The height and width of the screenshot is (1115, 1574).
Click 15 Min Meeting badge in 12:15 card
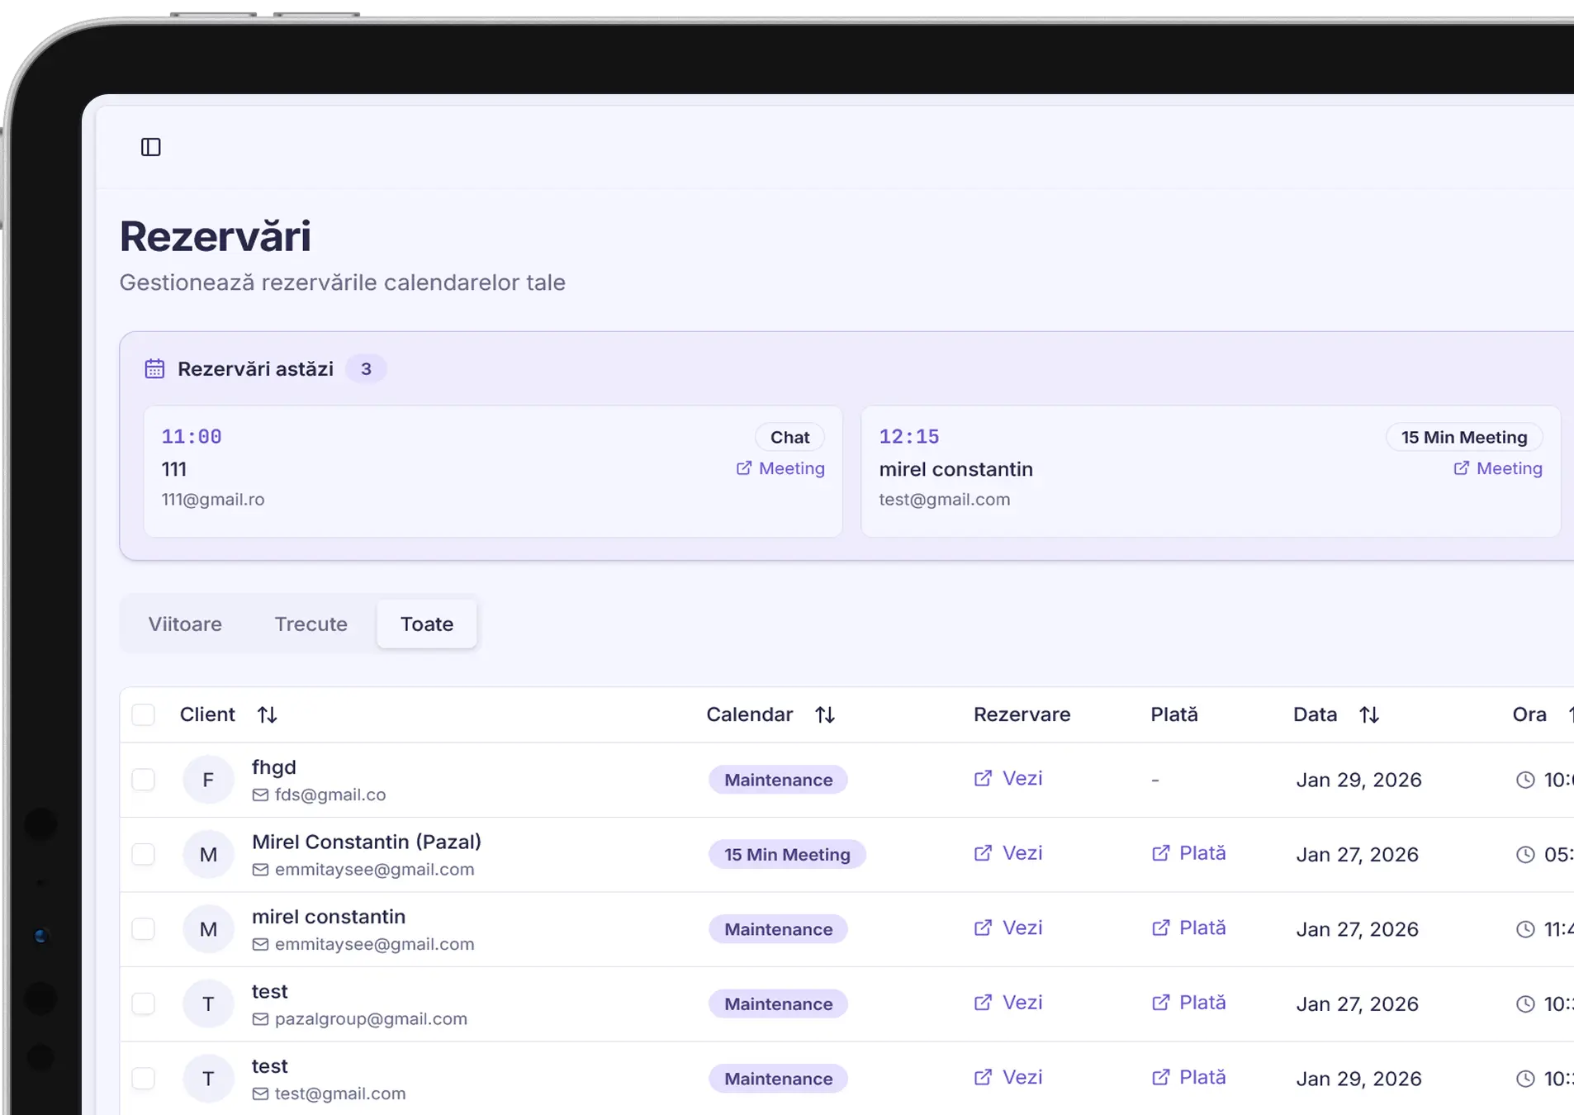pyautogui.click(x=1463, y=437)
